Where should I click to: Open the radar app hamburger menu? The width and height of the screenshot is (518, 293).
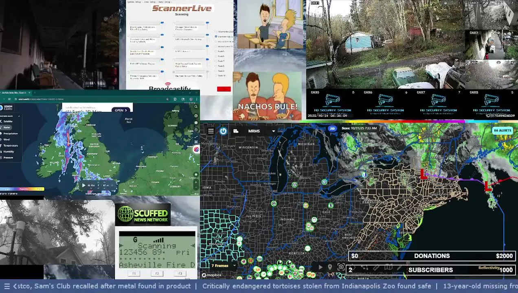click(211, 131)
